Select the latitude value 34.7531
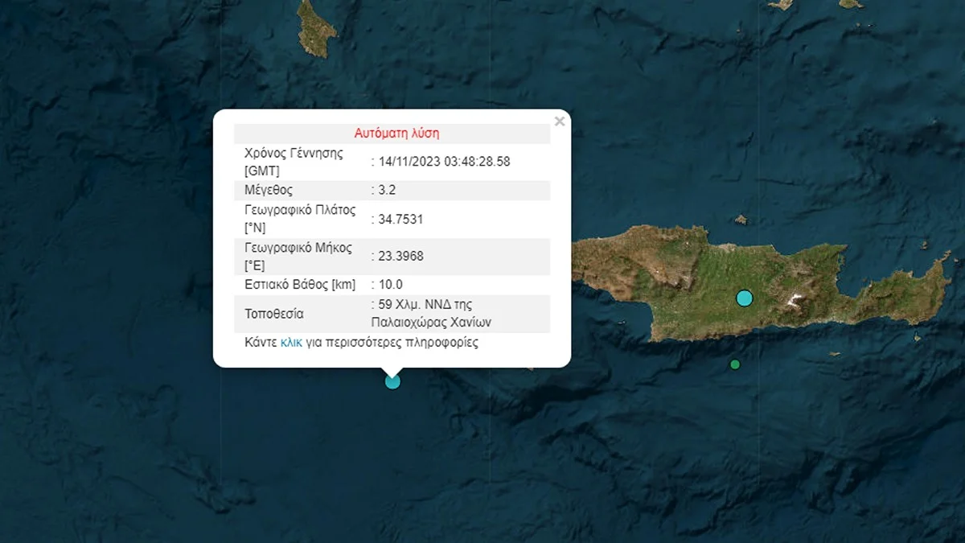This screenshot has width=965, height=543. coord(400,220)
